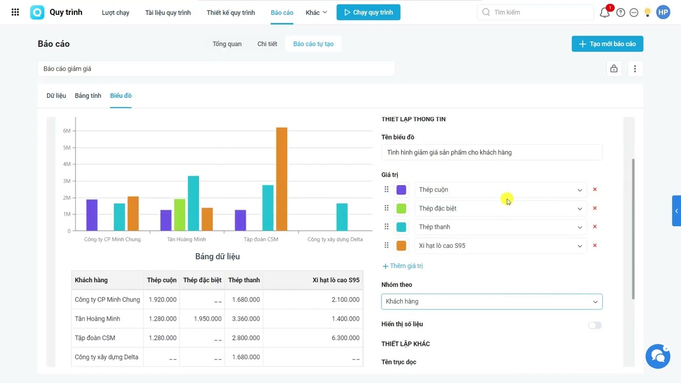The image size is (681, 383).
Task: Open the help question mark icon
Action: click(x=620, y=12)
